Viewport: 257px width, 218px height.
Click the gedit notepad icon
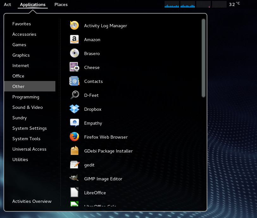(x=75, y=165)
